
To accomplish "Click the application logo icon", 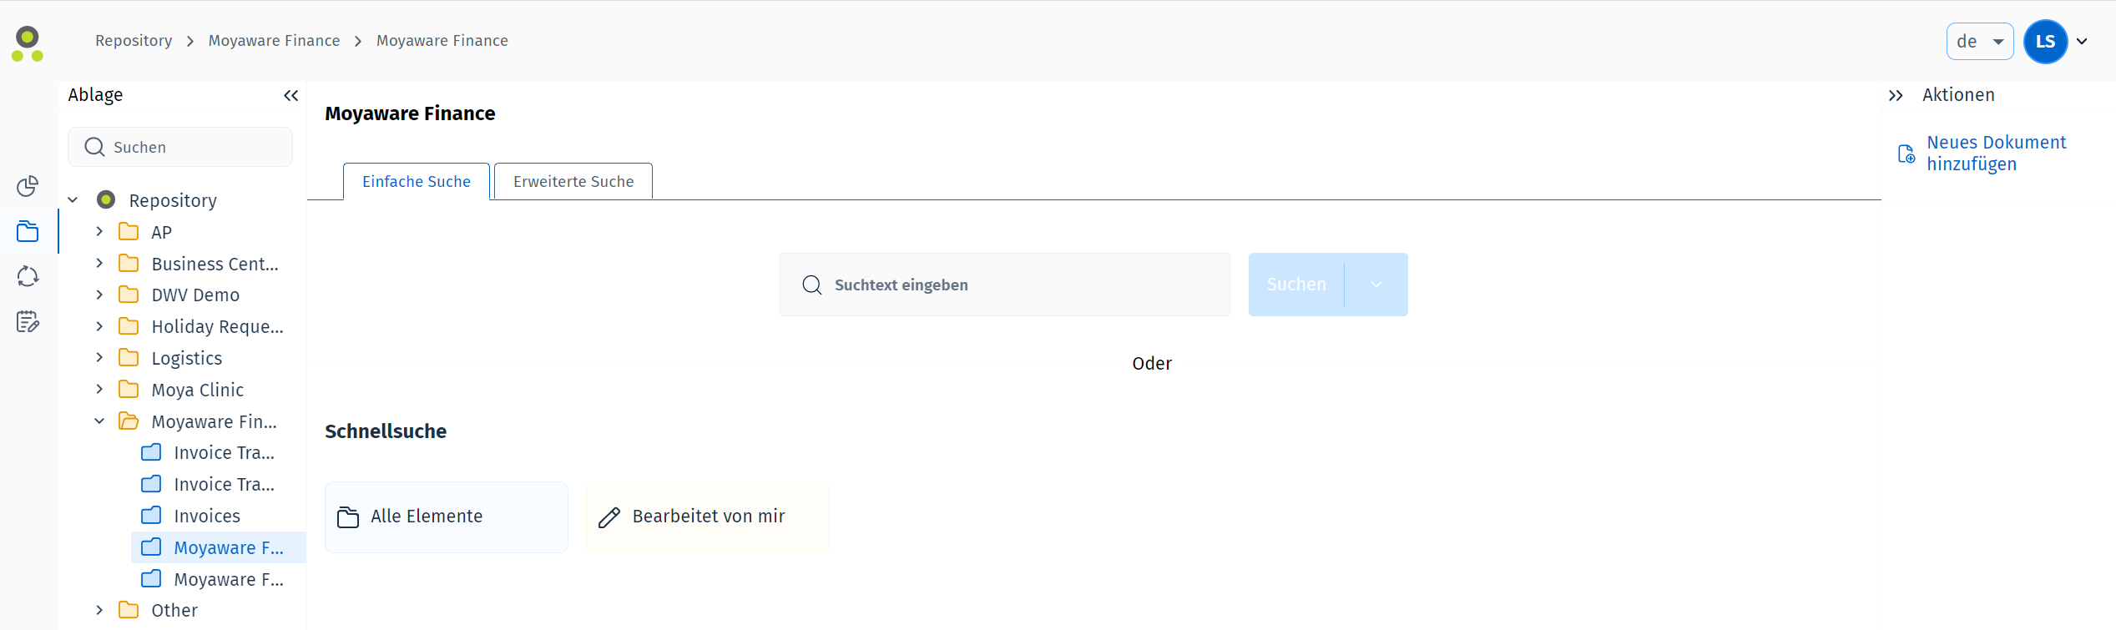I will click(28, 43).
